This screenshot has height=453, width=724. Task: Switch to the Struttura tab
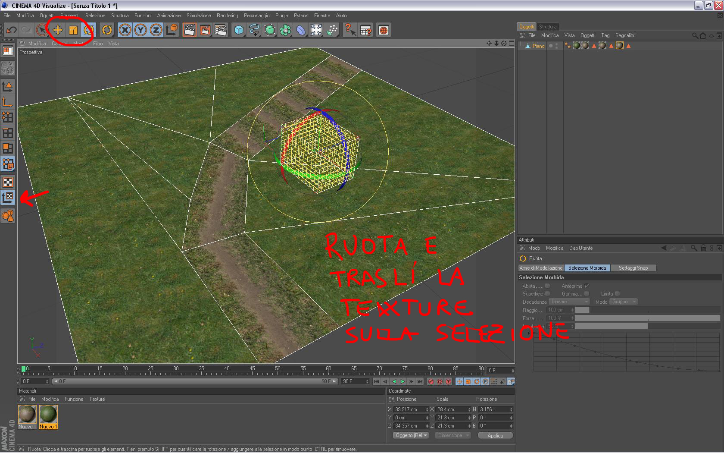[x=548, y=27]
